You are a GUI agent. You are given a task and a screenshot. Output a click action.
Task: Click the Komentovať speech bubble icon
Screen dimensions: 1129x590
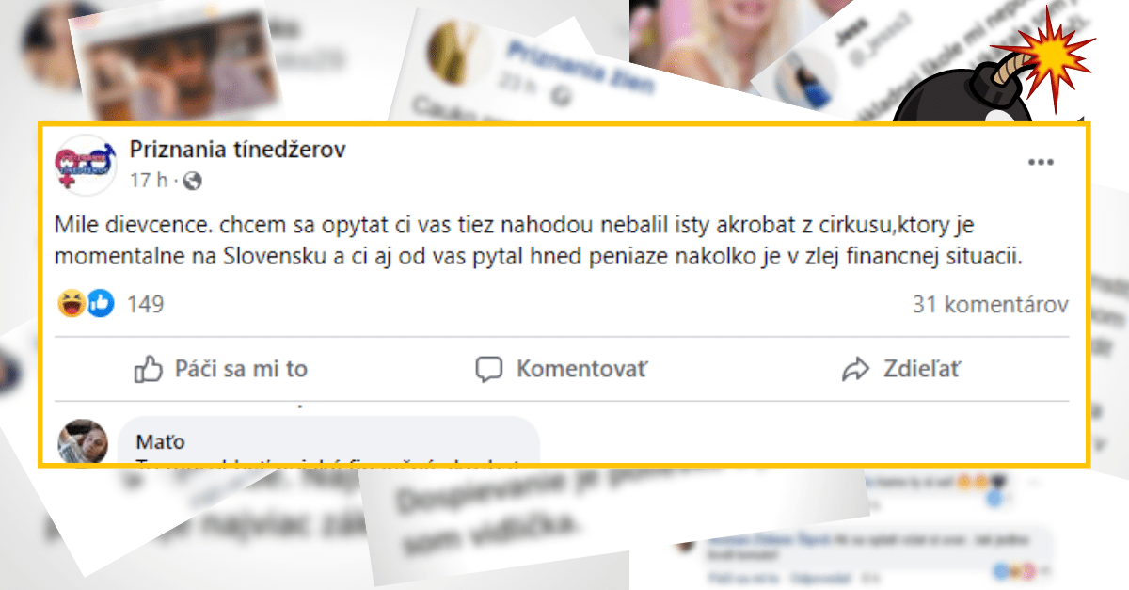click(x=489, y=369)
